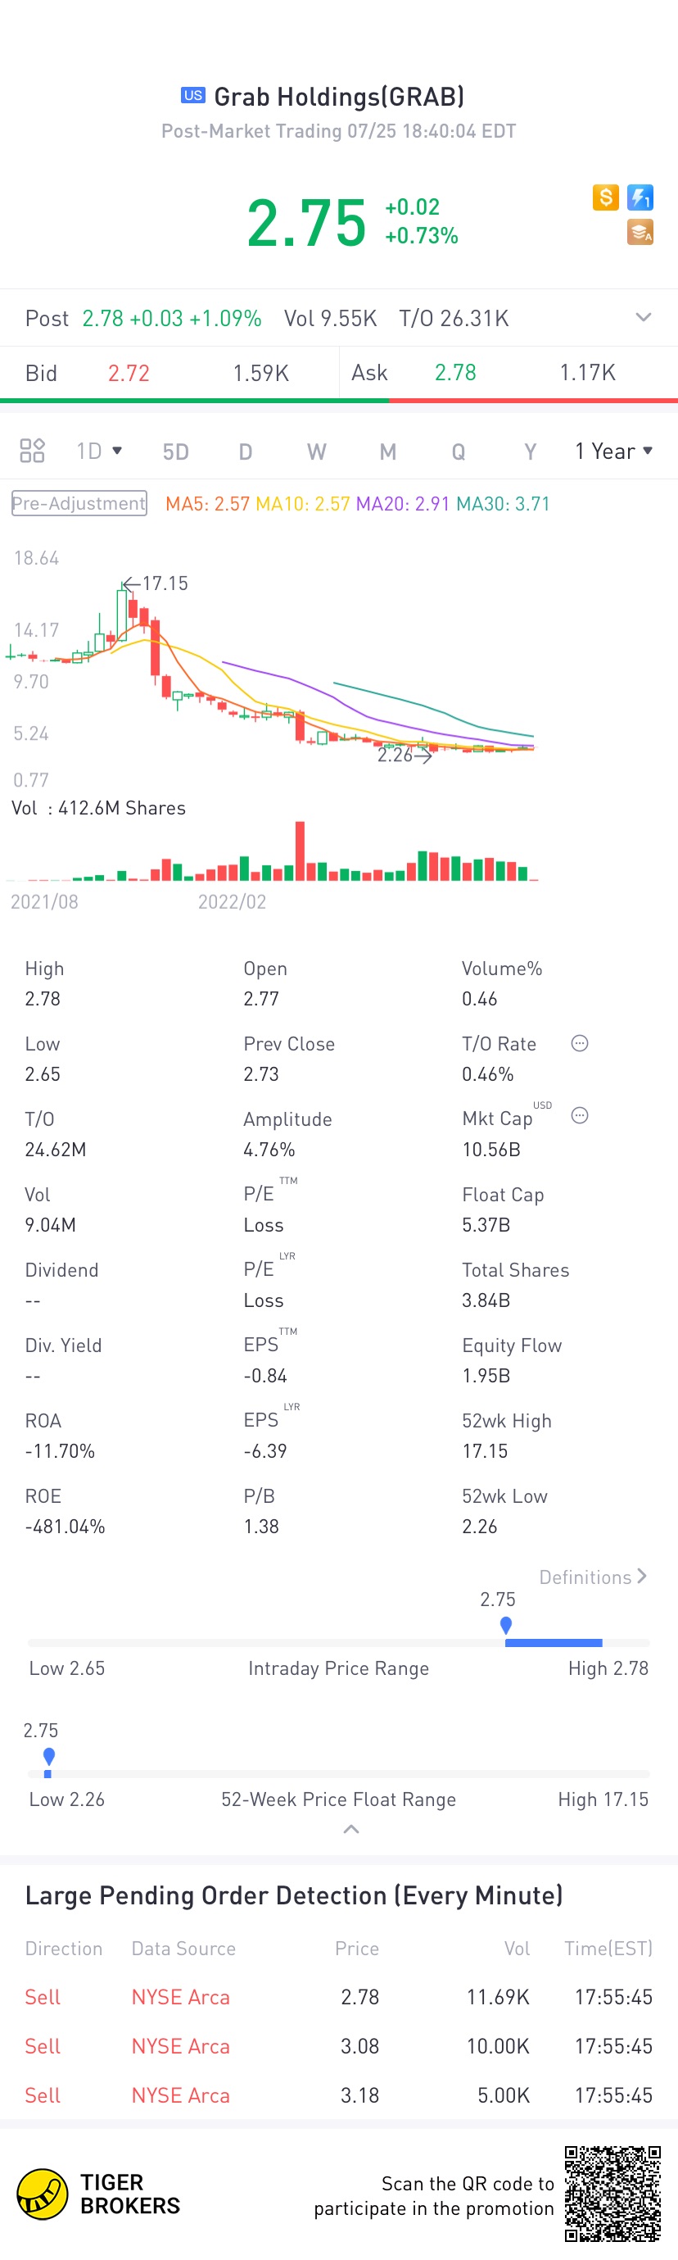Select the M monthly chart tab

[x=387, y=452]
